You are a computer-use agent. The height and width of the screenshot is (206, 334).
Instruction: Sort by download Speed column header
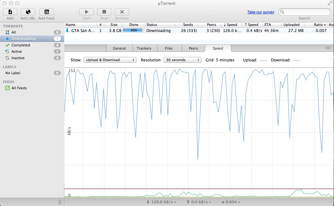(231, 25)
